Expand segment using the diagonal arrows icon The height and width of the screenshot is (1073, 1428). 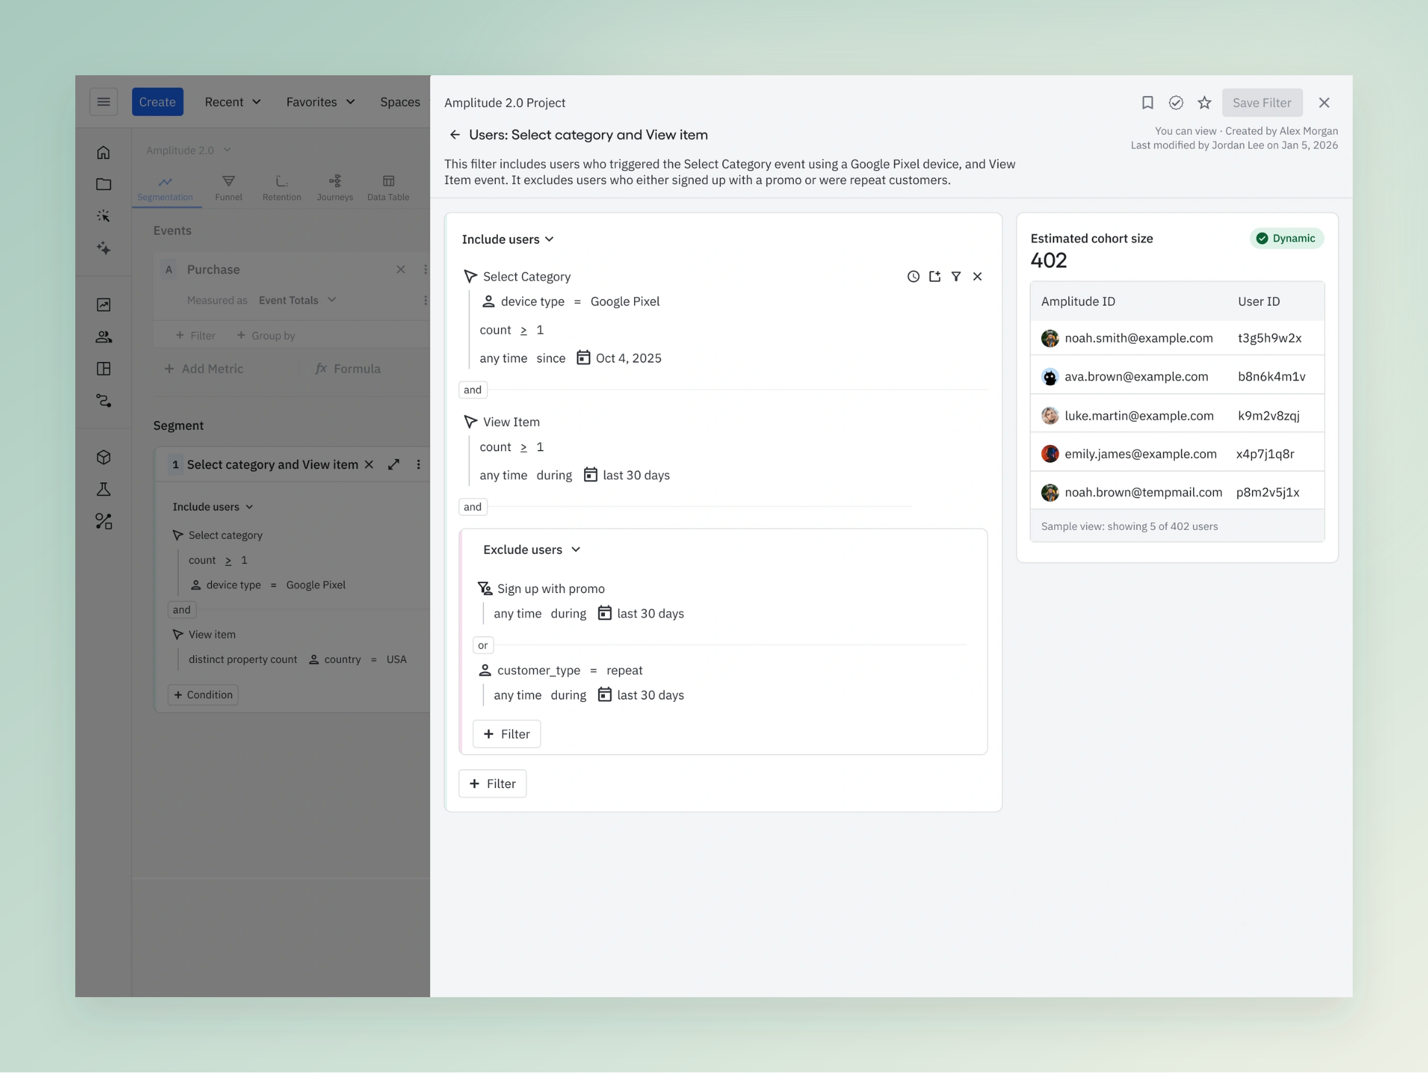393,464
